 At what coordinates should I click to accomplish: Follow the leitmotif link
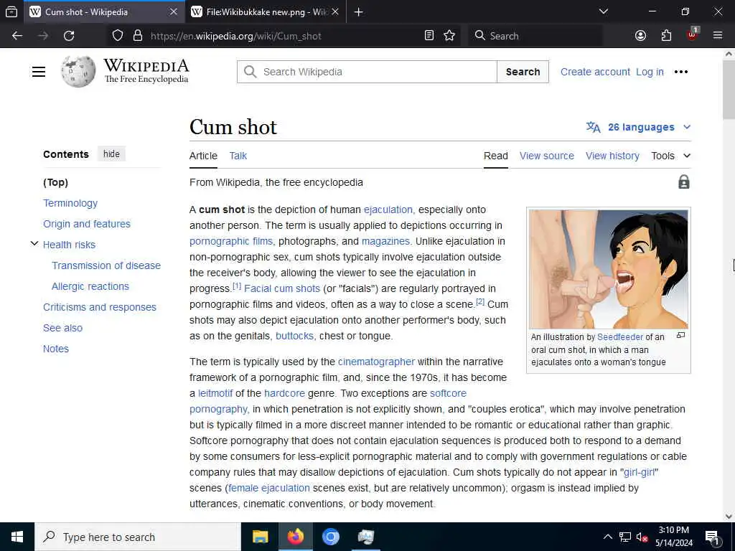[215, 393]
